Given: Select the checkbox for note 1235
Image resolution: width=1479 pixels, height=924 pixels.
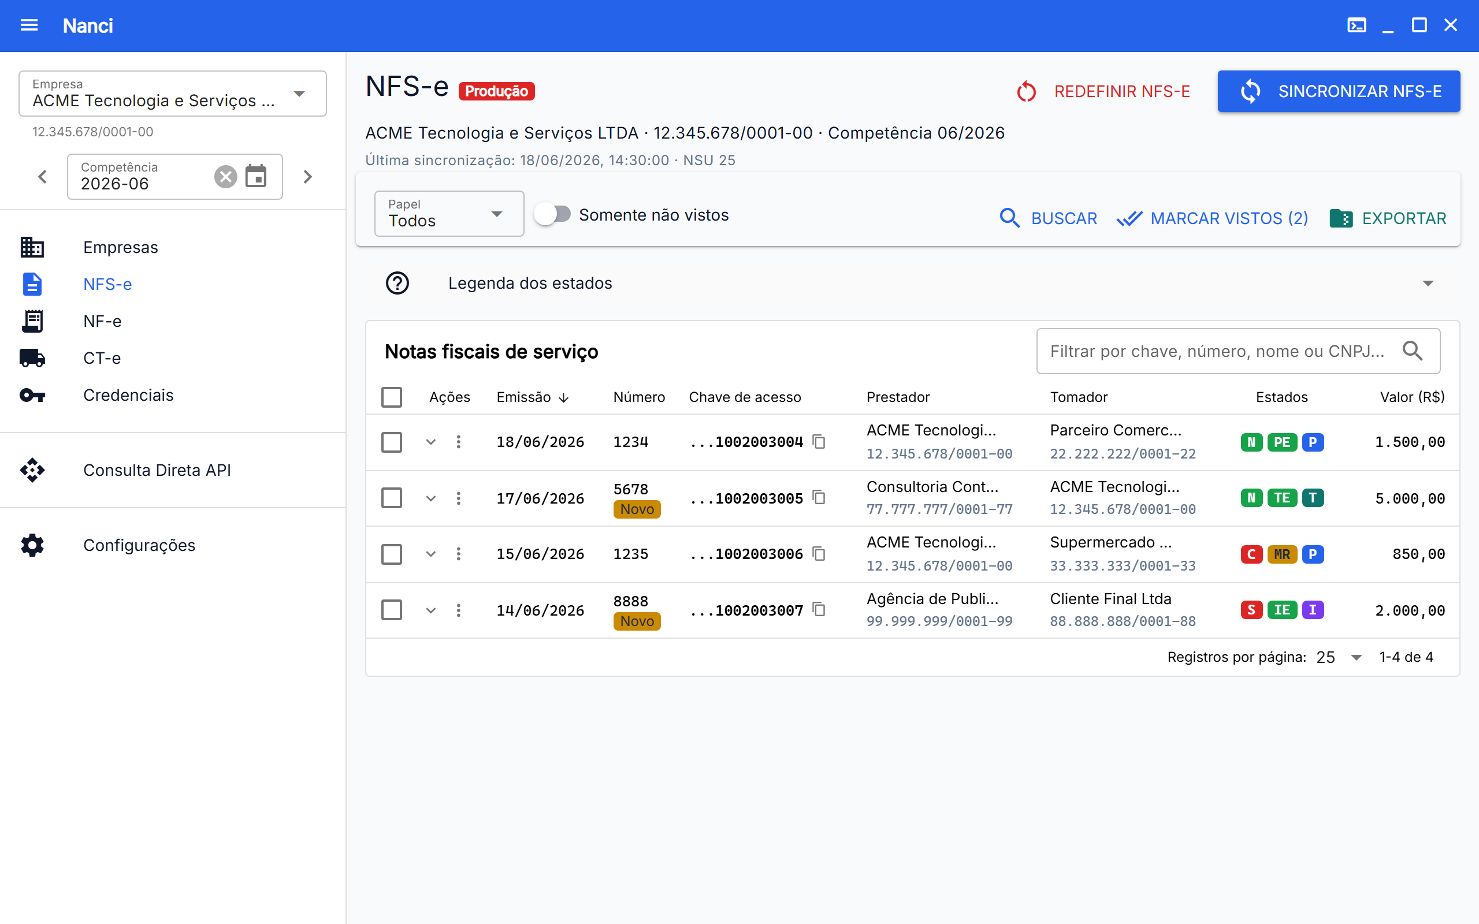Looking at the screenshot, I should [392, 554].
